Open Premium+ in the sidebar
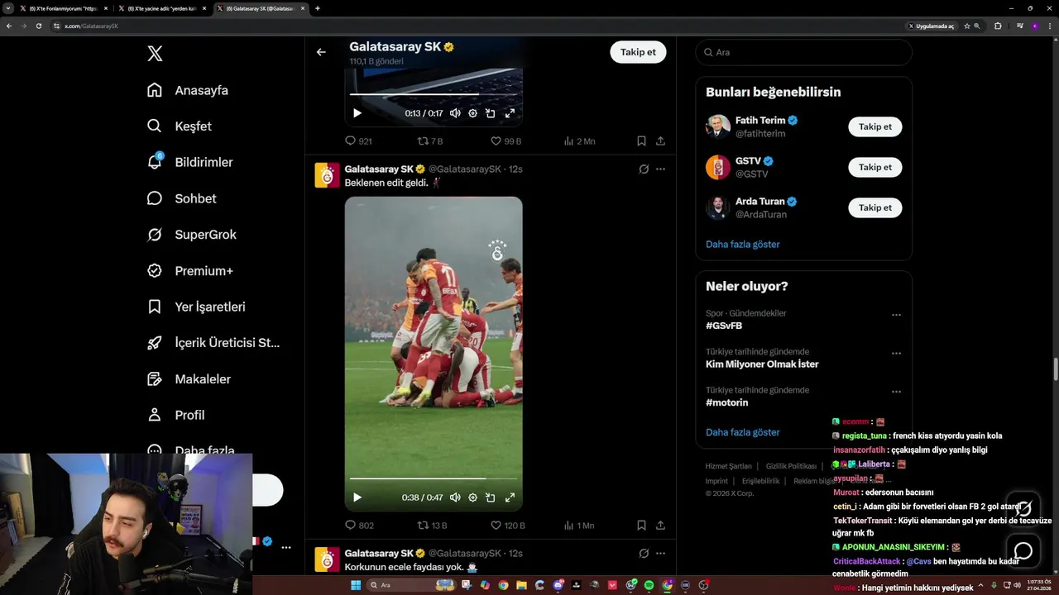This screenshot has height=595, width=1059. (189, 271)
